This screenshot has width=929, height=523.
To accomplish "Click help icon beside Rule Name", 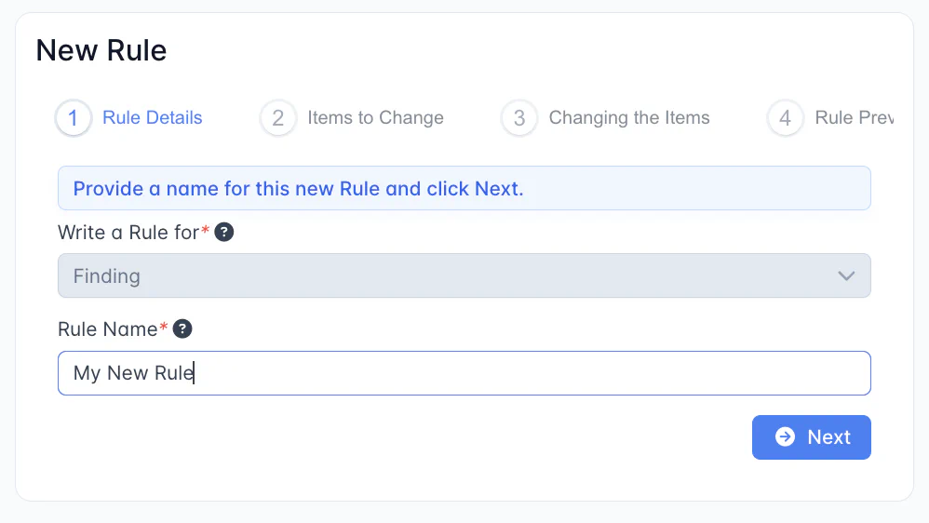I will tap(183, 329).
